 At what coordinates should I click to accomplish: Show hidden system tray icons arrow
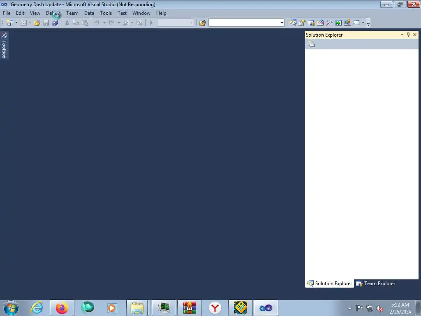click(349, 308)
